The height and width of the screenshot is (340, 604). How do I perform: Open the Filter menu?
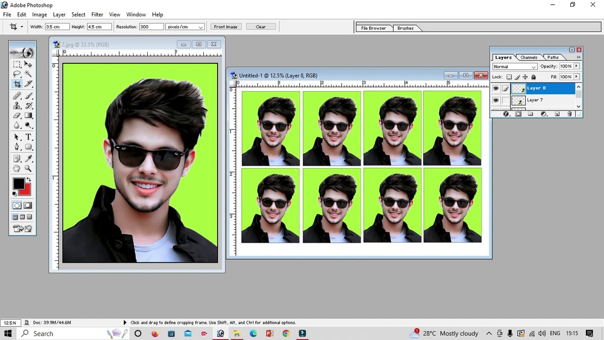tap(97, 15)
